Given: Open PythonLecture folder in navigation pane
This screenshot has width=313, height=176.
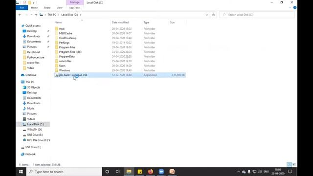Looking at the screenshot, I should coord(36,57).
